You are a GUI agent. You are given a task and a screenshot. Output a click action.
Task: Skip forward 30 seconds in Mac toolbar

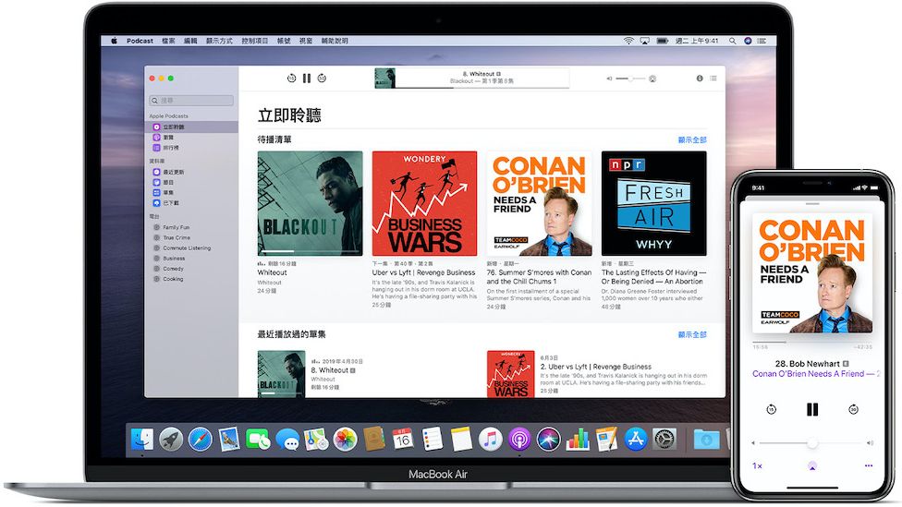pyautogui.click(x=323, y=78)
